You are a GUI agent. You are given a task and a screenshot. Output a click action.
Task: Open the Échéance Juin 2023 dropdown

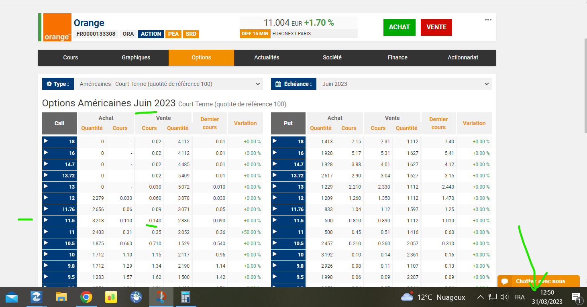click(404, 84)
